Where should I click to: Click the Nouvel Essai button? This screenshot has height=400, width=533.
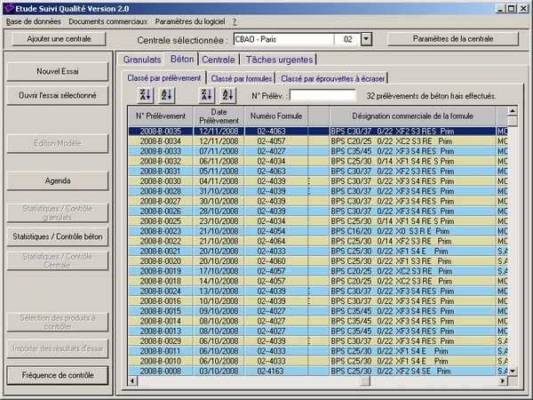[58, 71]
